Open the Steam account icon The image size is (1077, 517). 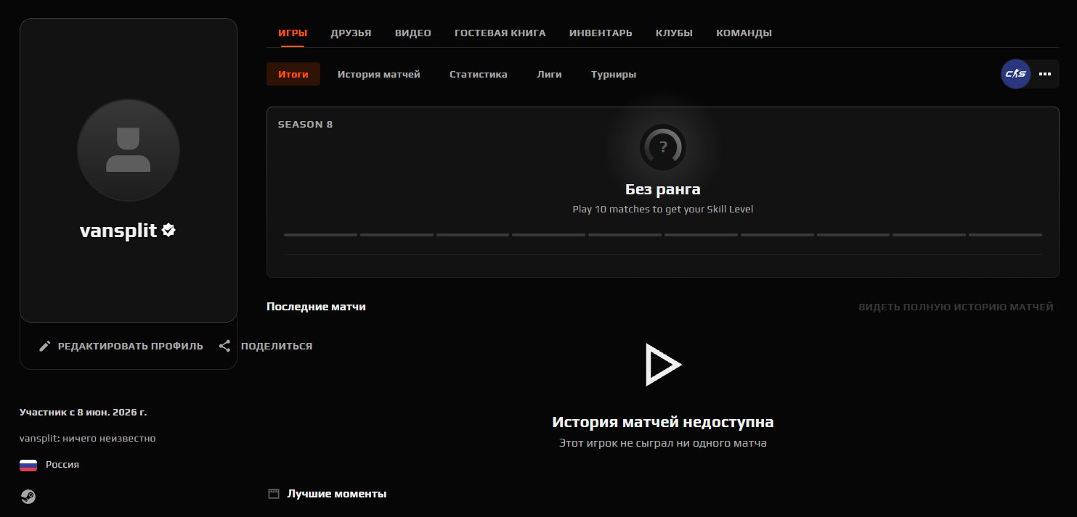tap(28, 497)
